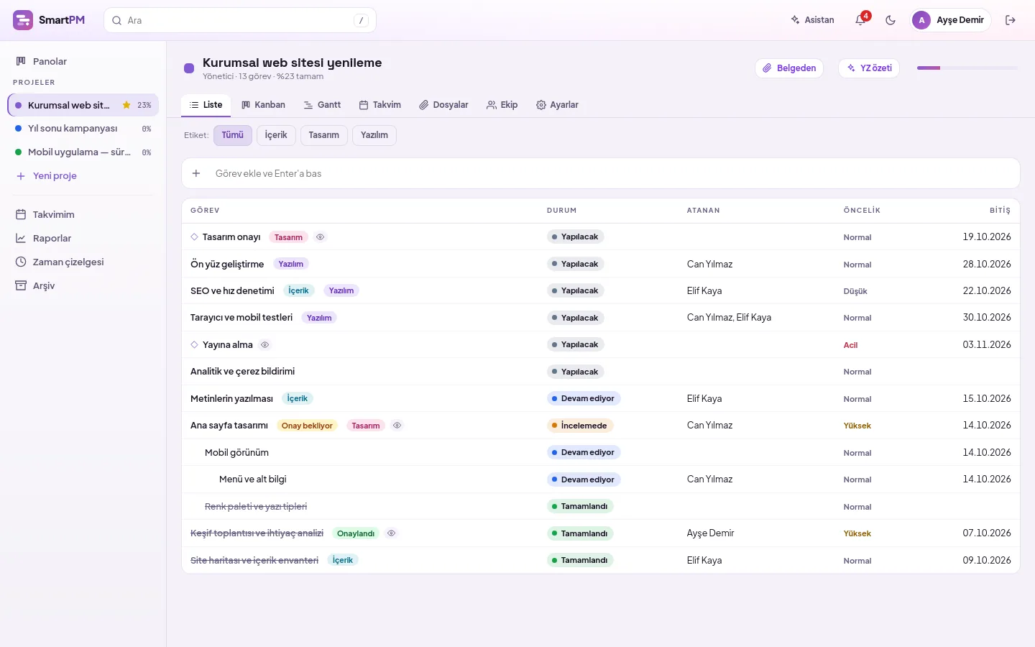Open Raporlar reports page
Viewport: 1035px width, 647px height.
83,238
